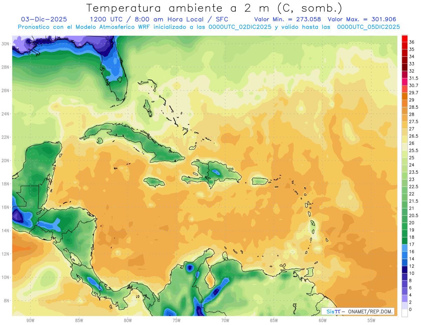This screenshot has width=421, height=325.
Task: Click the bright red swatch above 36
Action: click(405, 39)
